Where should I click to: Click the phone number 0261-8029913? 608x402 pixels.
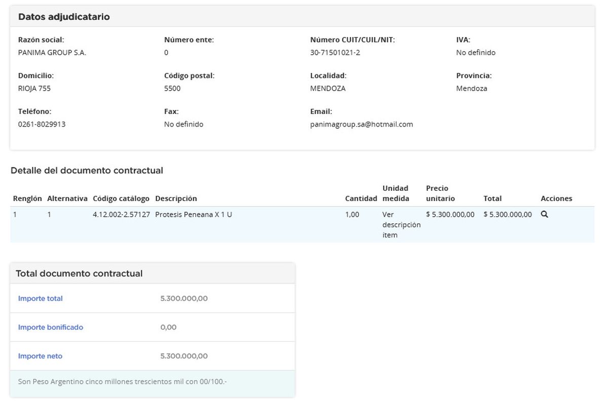tap(42, 124)
